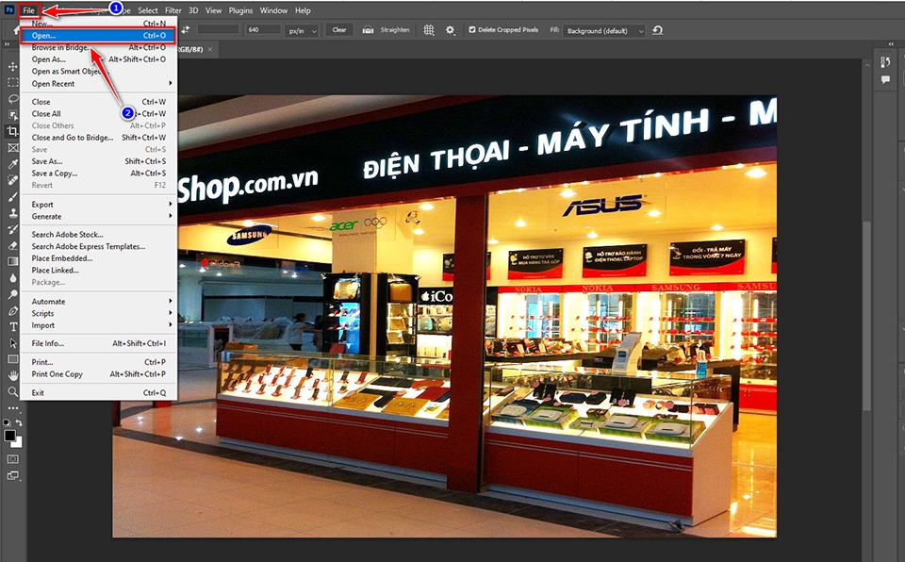The image size is (905, 562).
Task: Select the History Brush tool
Action: click(x=12, y=229)
